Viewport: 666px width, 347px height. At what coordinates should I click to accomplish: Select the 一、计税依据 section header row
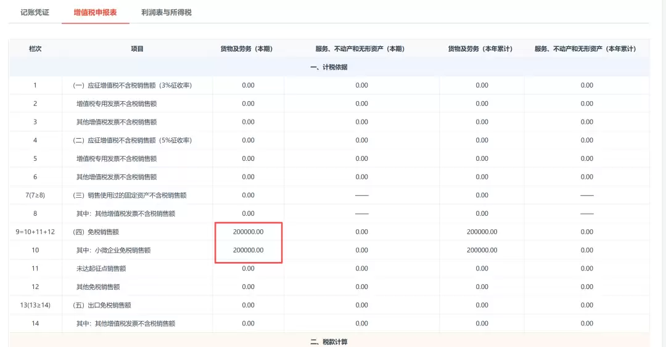(329, 67)
